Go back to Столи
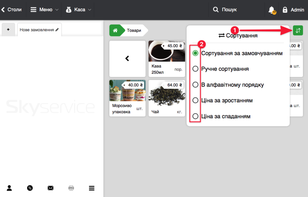Viewport: 308px width, 197px height. click(x=12, y=10)
